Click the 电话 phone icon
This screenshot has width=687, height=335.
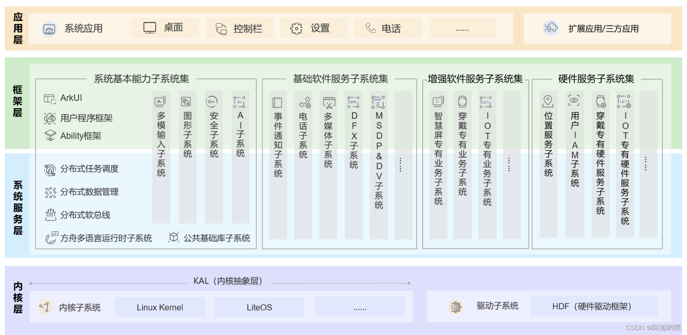[x=370, y=28]
